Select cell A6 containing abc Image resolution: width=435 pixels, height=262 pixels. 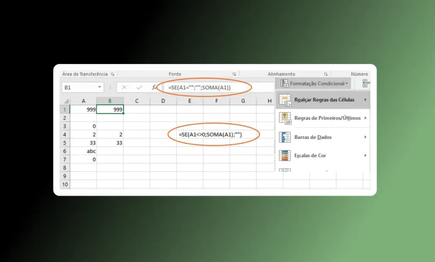tap(83, 151)
